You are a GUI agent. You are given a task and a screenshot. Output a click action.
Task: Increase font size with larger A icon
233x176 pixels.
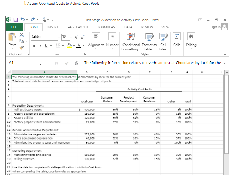coord(76,38)
